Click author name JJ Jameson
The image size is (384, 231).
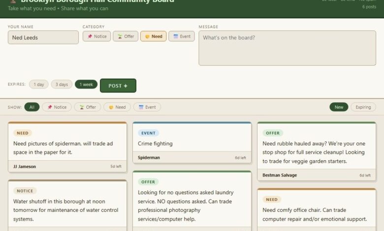tap(25, 167)
